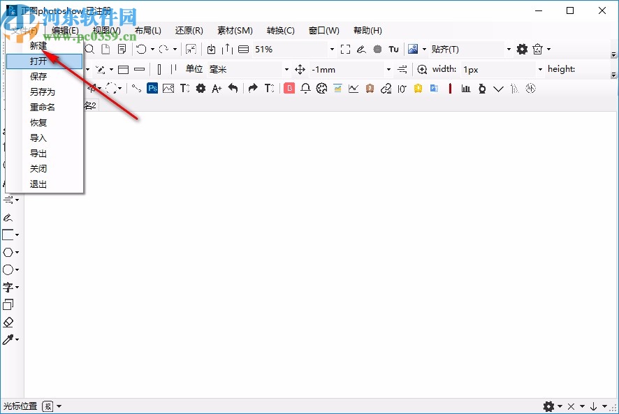This screenshot has height=414, width=619.
Task: Expand the 光标位置 dropdown in status bar
Action: (x=59, y=406)
